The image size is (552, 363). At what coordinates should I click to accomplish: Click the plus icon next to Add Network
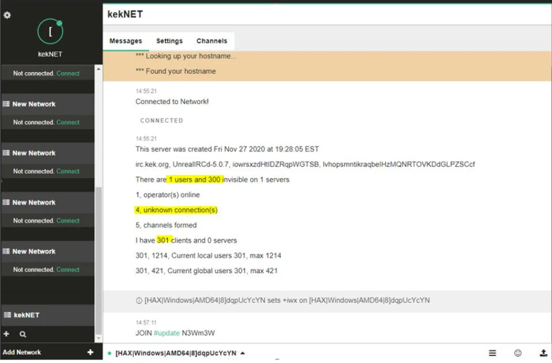coord(91,352)
